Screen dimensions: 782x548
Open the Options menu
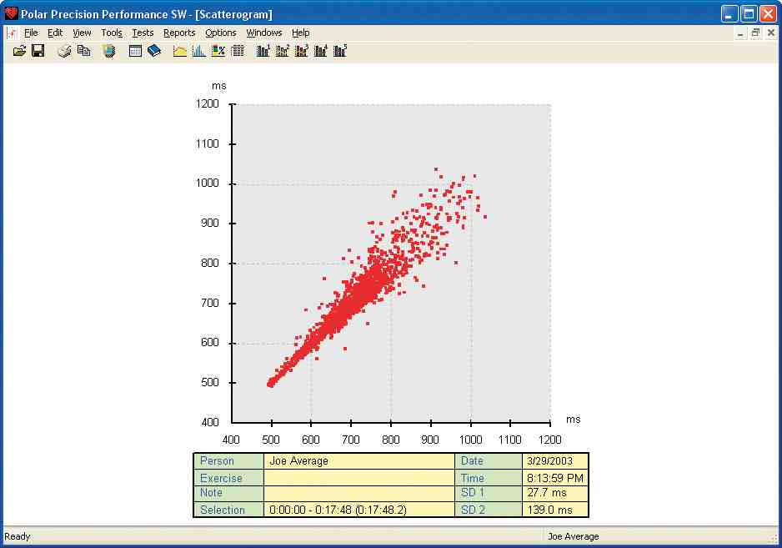click(221, 33)
